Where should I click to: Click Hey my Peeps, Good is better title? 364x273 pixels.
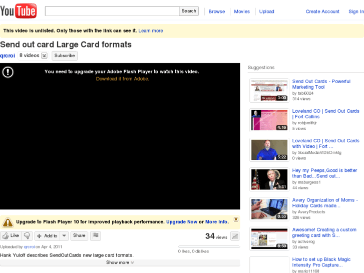(x=324, y=173)
